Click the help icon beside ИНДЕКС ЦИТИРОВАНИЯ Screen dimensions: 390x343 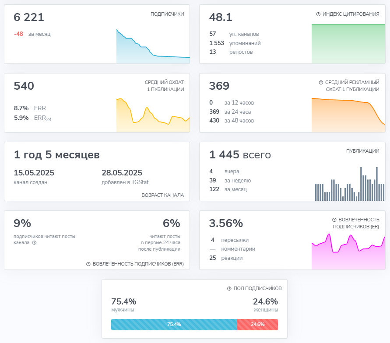click(318, 14)
